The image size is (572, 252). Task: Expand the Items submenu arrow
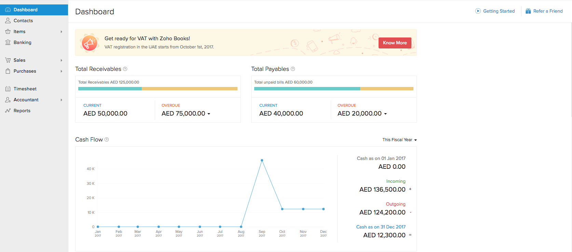tap(62, 32)
